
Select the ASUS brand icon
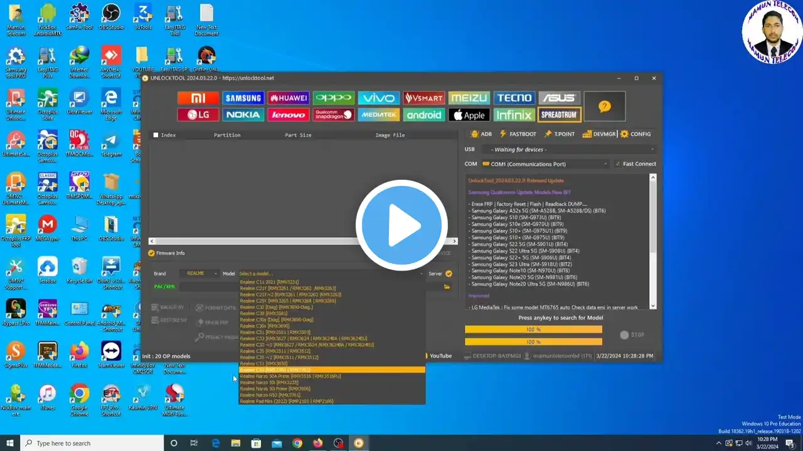(x=560, y=98)
